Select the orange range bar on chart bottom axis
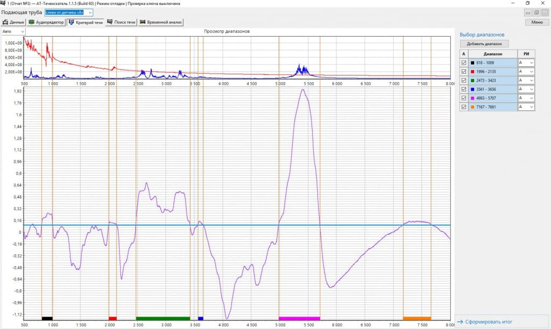This screenshot has width=551, height=329. [x=417, y=318]
